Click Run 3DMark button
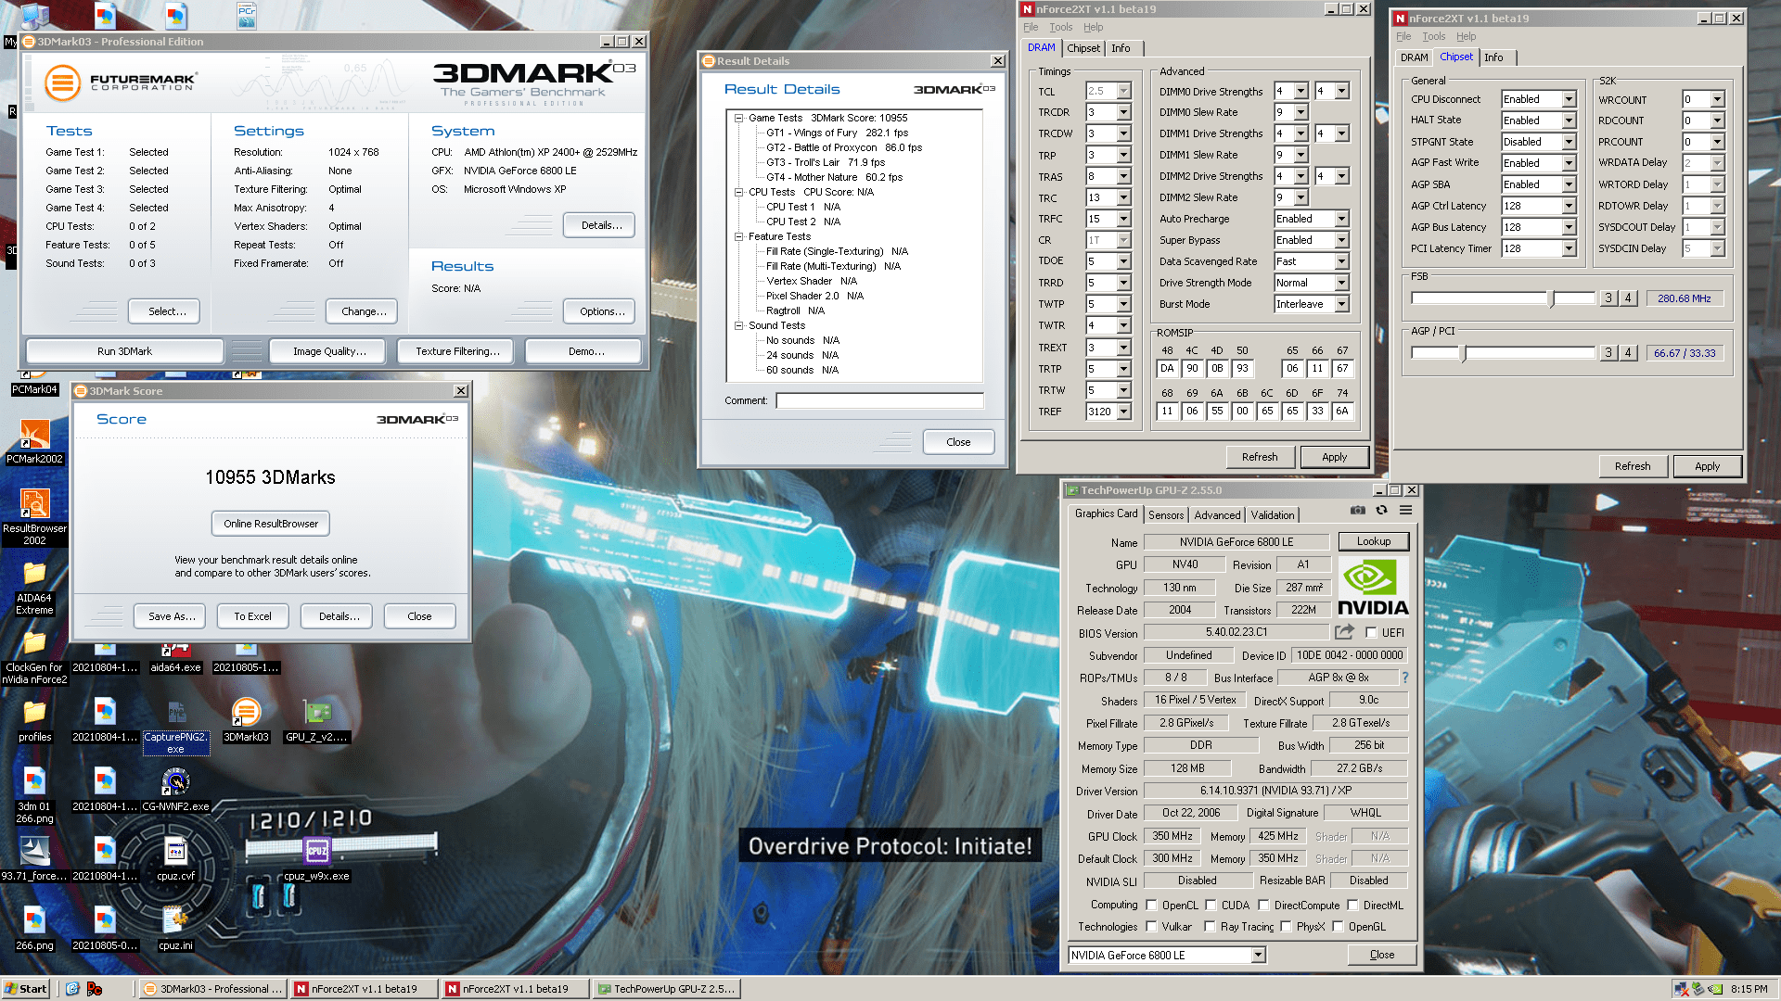The width and height of the screenshot is (1781, 1001). pyautogui.click(x=124, y=351)
